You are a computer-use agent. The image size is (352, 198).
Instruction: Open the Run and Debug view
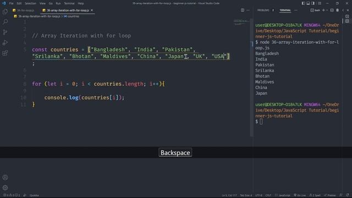pos(5,42)
